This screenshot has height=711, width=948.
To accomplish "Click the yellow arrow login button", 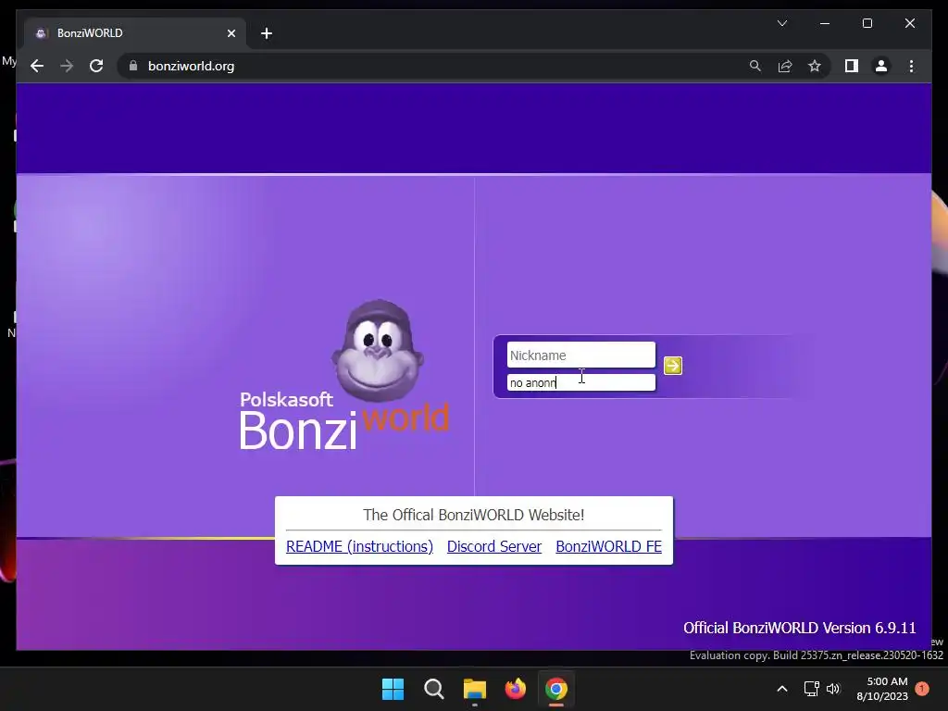I will pos(672,366).
